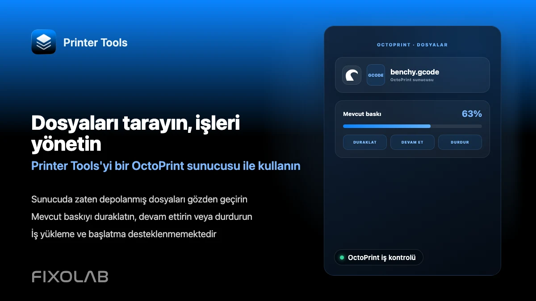Click the line starting Mevcut baskıyı duraklatın

[142, 217]
